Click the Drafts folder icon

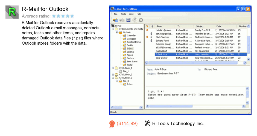pyautogui.click(x=124, y=45)
